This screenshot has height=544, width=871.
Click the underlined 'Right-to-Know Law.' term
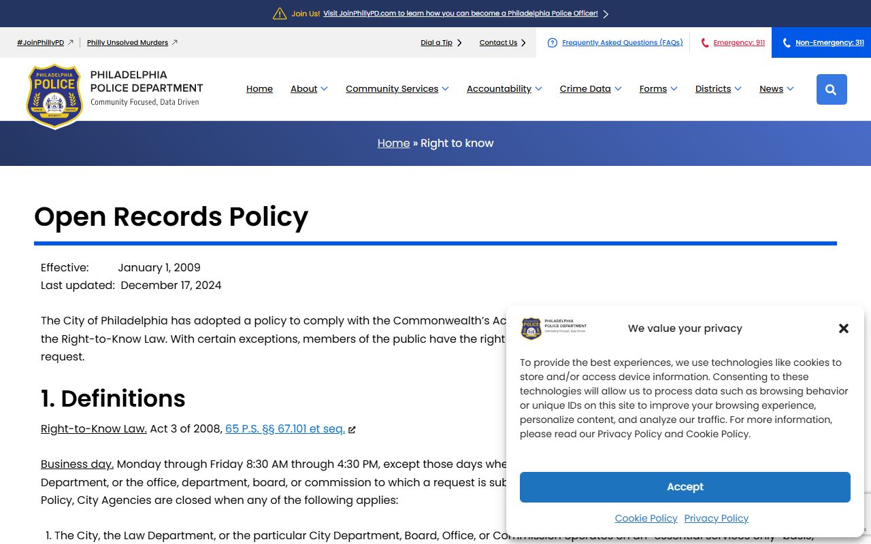click(94, 429)
